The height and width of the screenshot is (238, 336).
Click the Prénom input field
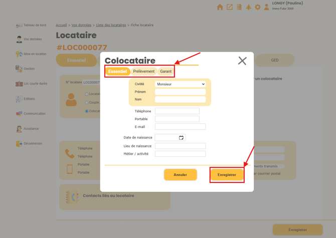pos(180,92)
